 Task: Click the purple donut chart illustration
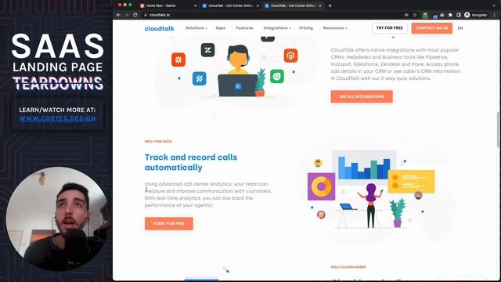[x=321, y=186]
